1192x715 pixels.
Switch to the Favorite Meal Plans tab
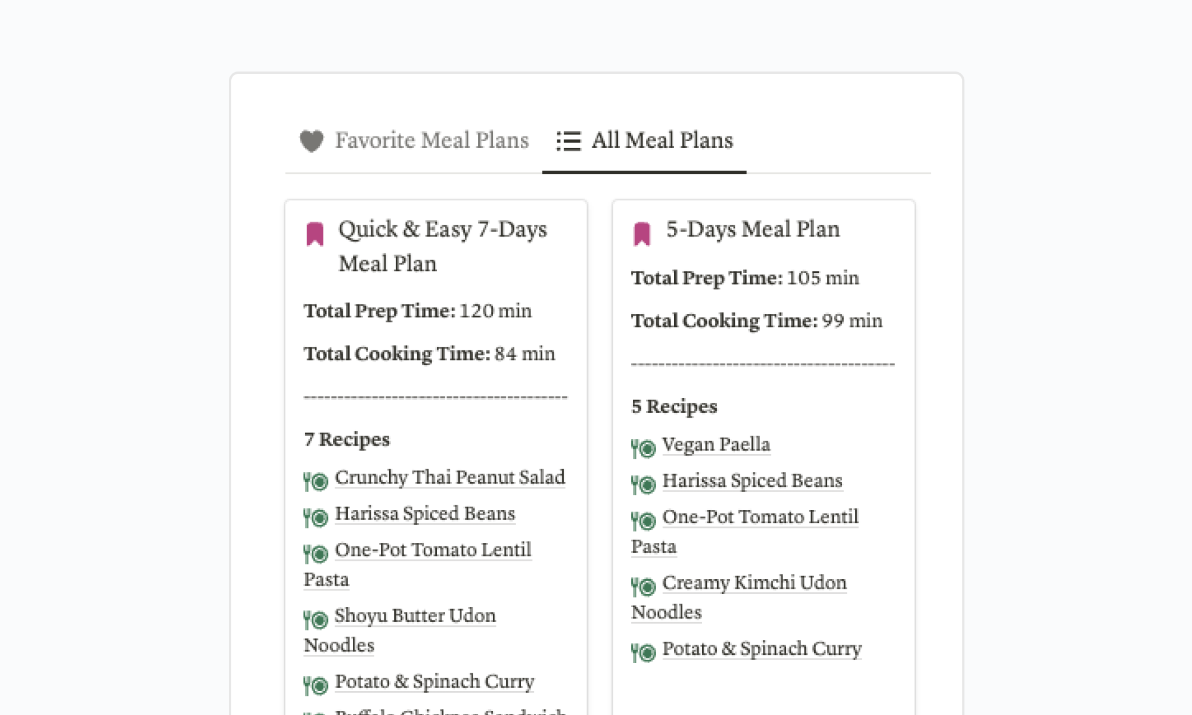coord(431,141)
